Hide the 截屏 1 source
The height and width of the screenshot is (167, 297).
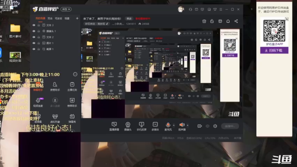pos(34,49)
